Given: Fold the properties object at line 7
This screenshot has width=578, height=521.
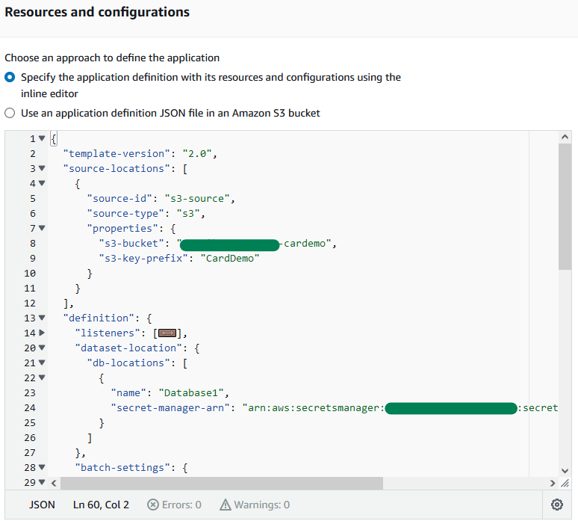Looking at the screenshot, I should [42, 228].
